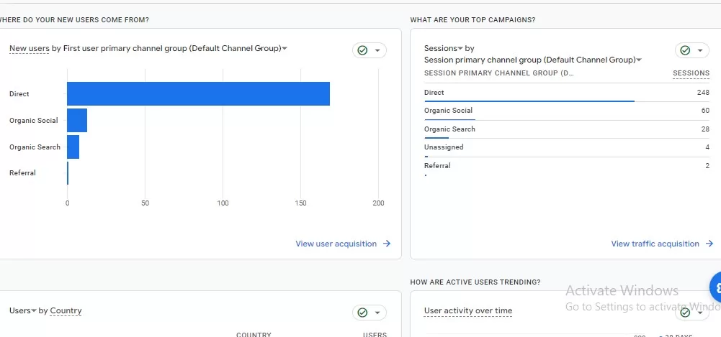Open Session primary channel group dimension dropdown

pos(533,60)
